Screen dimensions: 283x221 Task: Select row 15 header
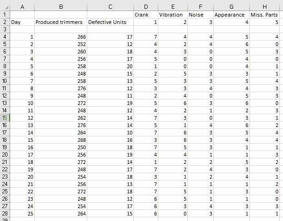click(5, 118)
